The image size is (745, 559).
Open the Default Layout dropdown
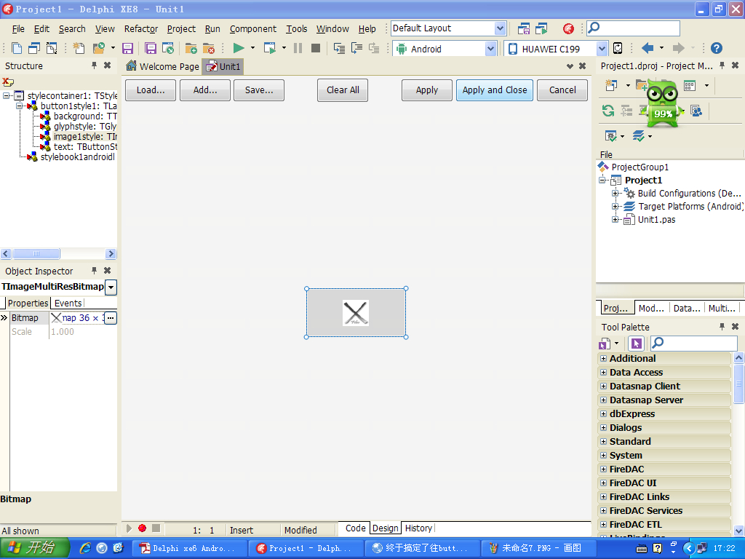tap(500, 28)
